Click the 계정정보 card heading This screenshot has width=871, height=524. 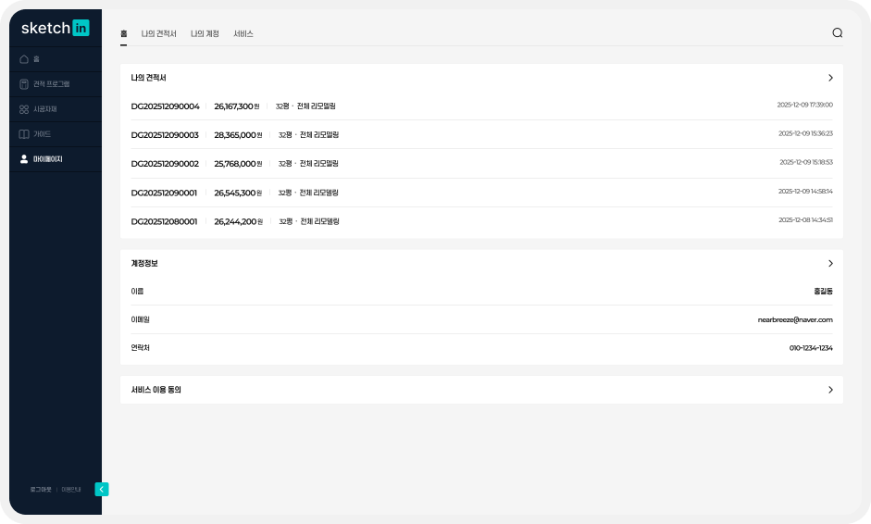144,264
